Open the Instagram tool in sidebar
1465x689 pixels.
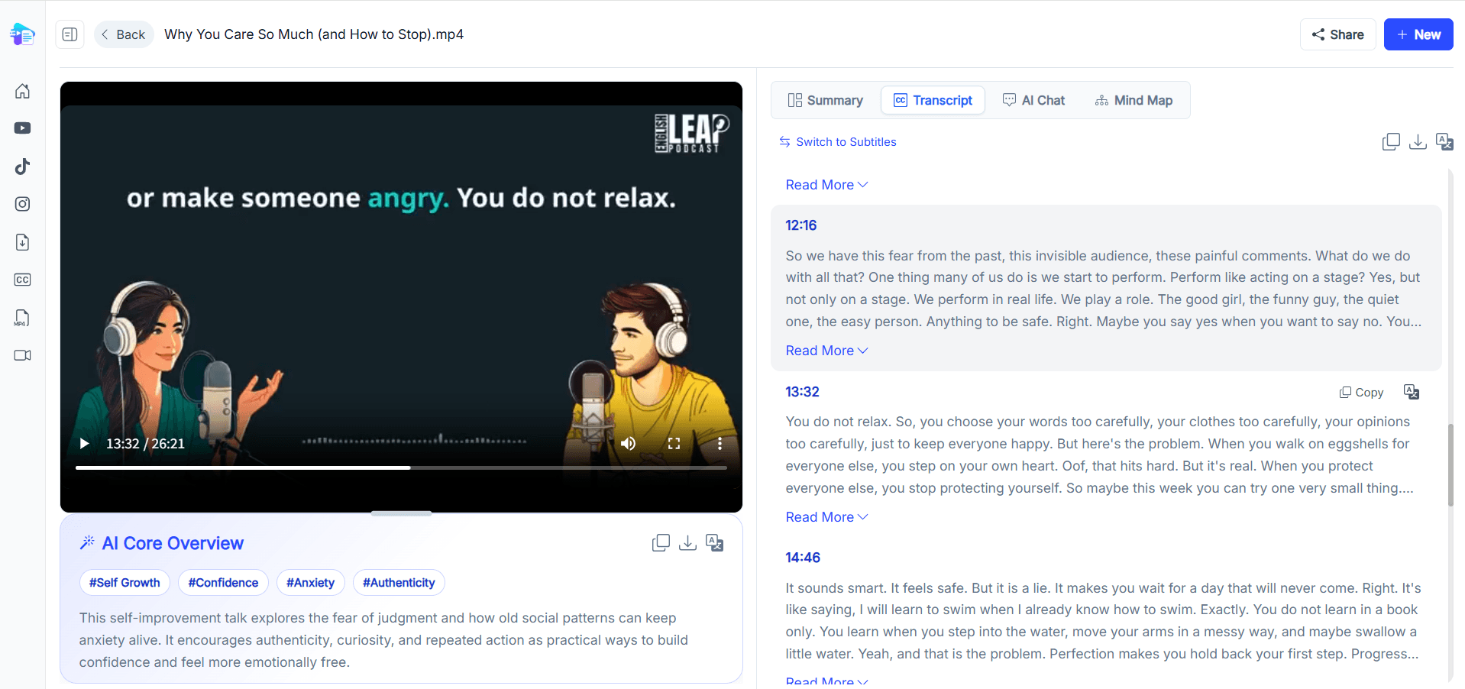23,204
